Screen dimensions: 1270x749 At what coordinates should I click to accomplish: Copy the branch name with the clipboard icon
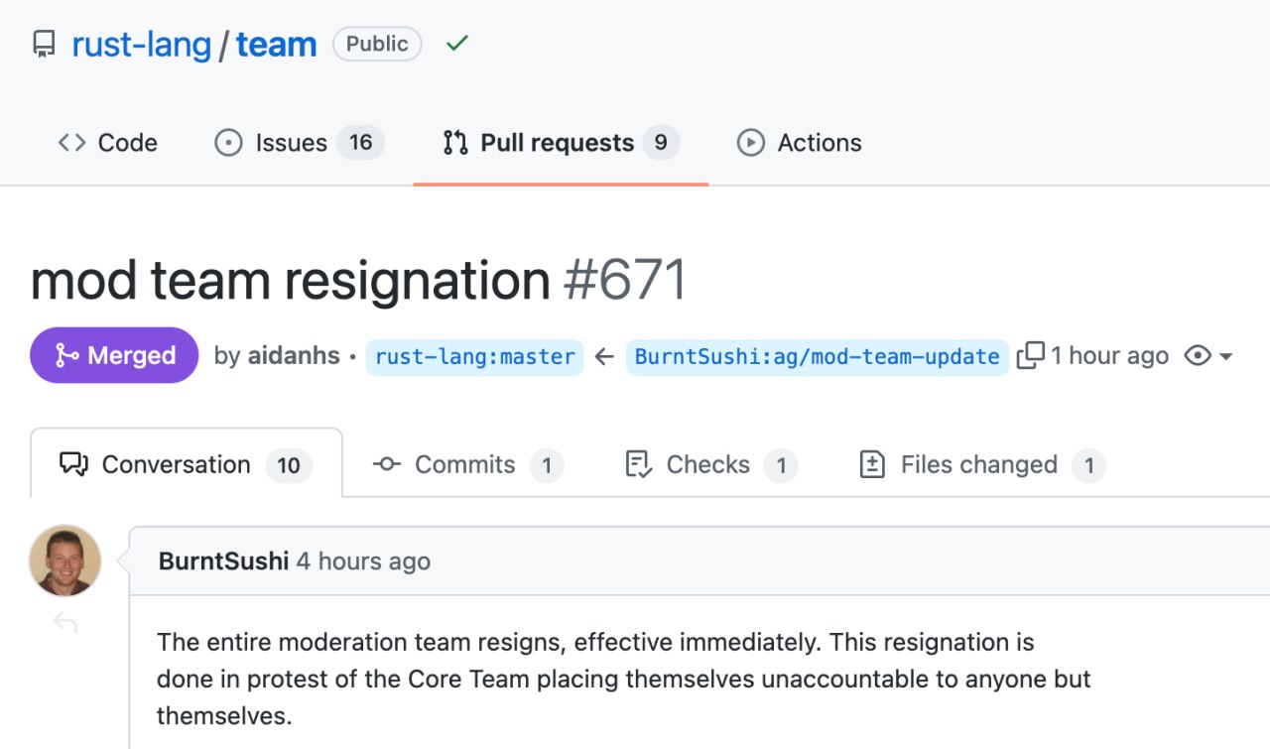coord(1030,355)
